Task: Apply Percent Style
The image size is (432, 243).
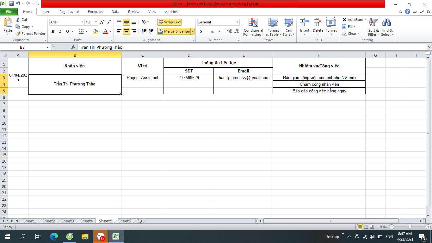Action: [x=212, y=31]
